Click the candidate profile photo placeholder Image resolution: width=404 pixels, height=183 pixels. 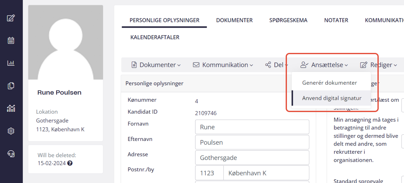pyautogui.click(x=66, y=42)
